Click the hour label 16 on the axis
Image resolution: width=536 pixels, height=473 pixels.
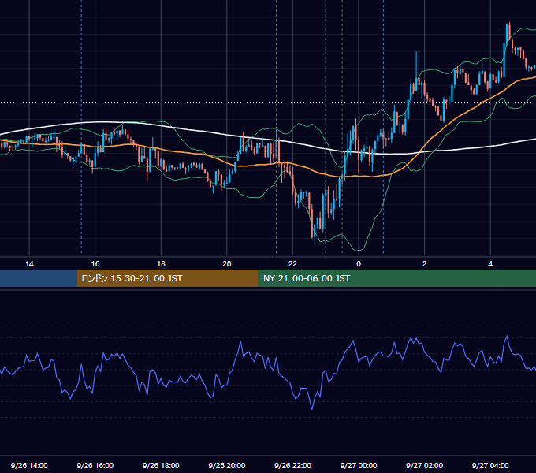coord(95,264)
